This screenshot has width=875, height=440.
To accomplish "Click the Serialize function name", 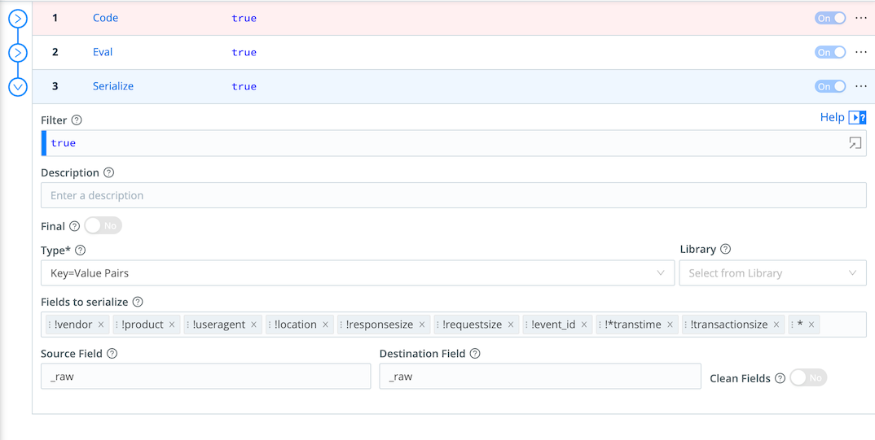I will [x=113, y=86].
